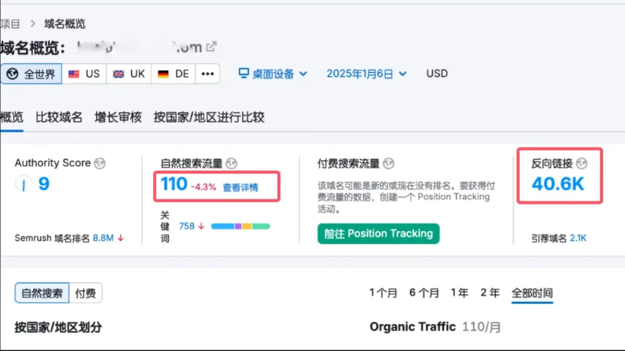625x351 pixels.
Task: Select the 付费 toggle button
Action: [x=85, y=293]
